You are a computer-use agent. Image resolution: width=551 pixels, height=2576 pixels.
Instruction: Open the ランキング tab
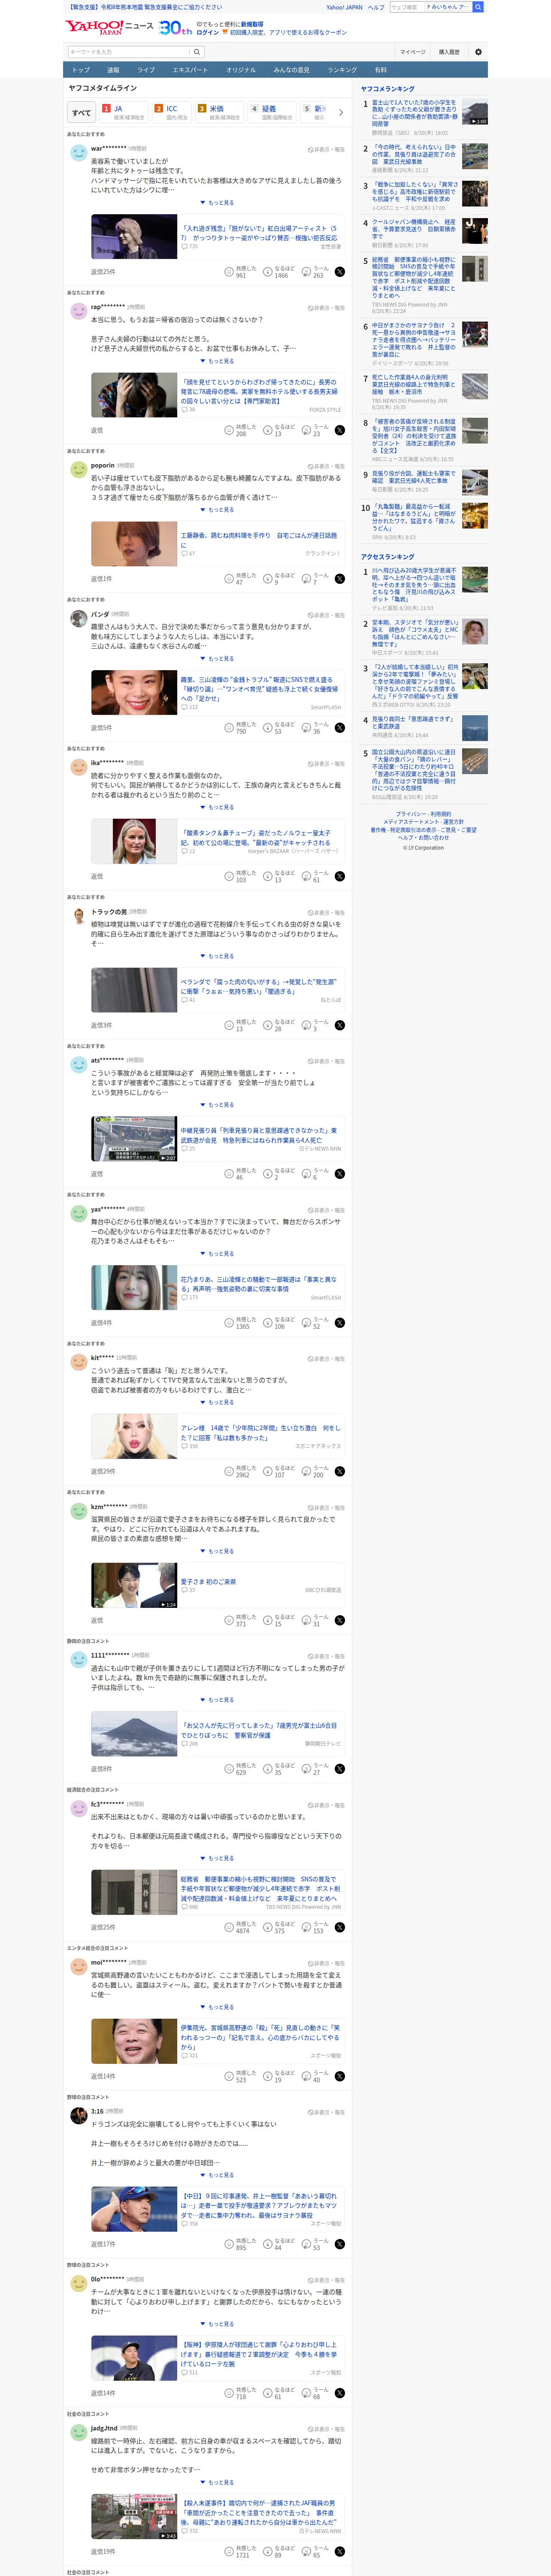[x=342, y=70]
